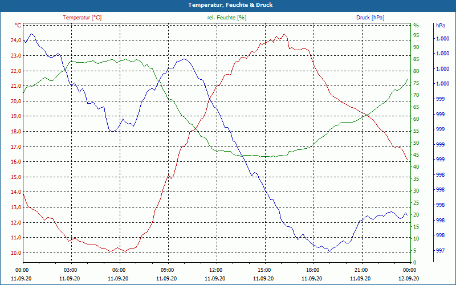Click the 85 humidity axis label

[416, 59]
